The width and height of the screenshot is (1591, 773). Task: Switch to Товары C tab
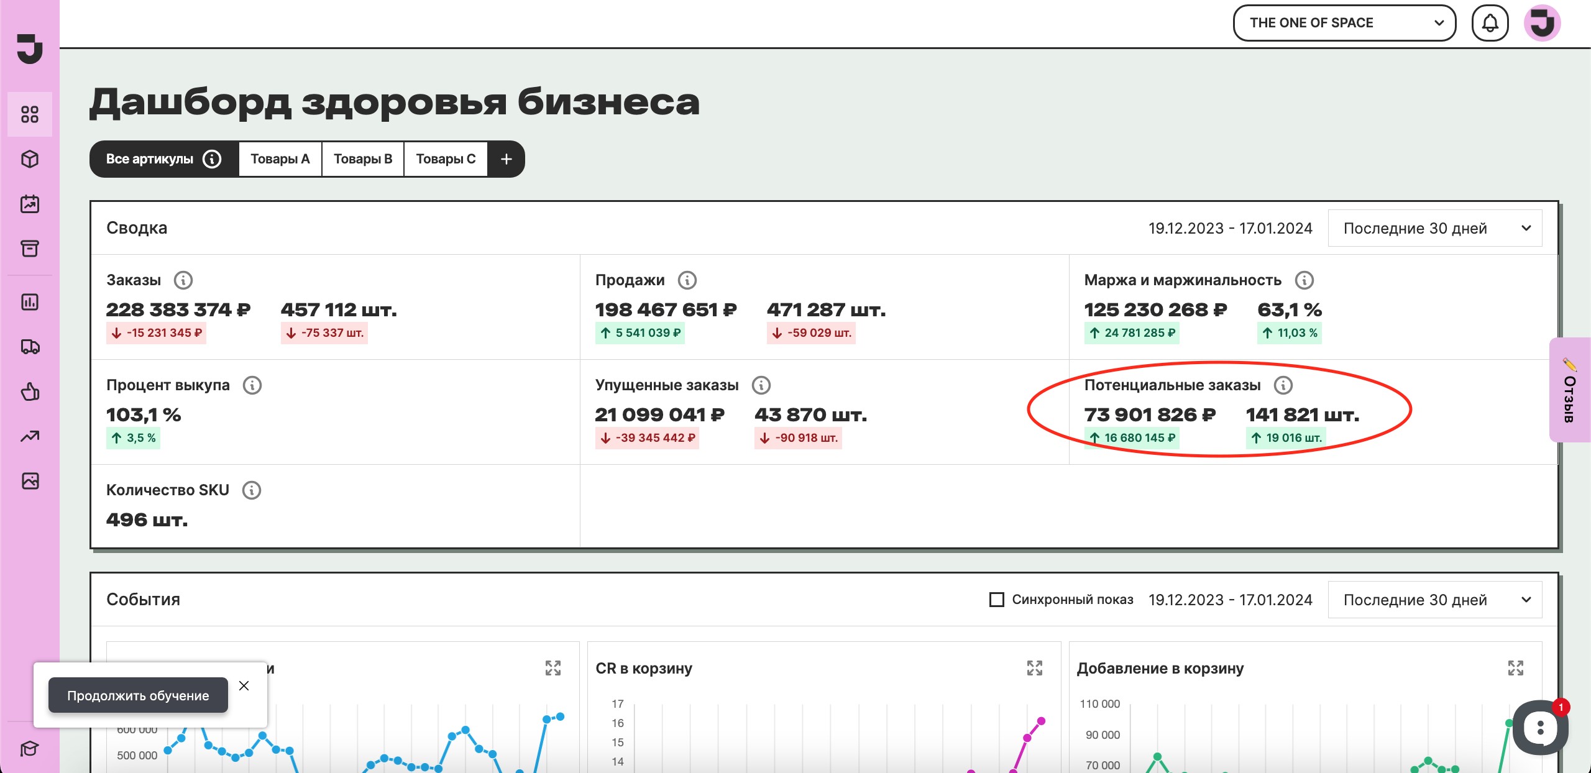coord(446,159)
